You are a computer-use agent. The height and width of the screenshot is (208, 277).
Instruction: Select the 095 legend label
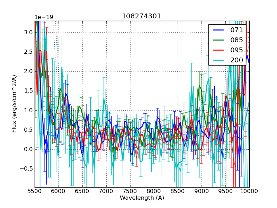click(x=236, y=50)
